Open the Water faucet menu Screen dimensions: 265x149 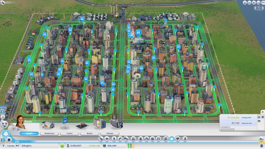[x=120, y=139]
